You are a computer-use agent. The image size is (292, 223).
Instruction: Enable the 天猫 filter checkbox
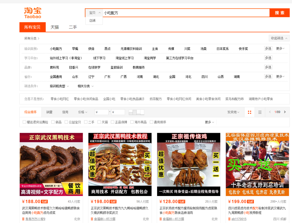pos(99,122)
